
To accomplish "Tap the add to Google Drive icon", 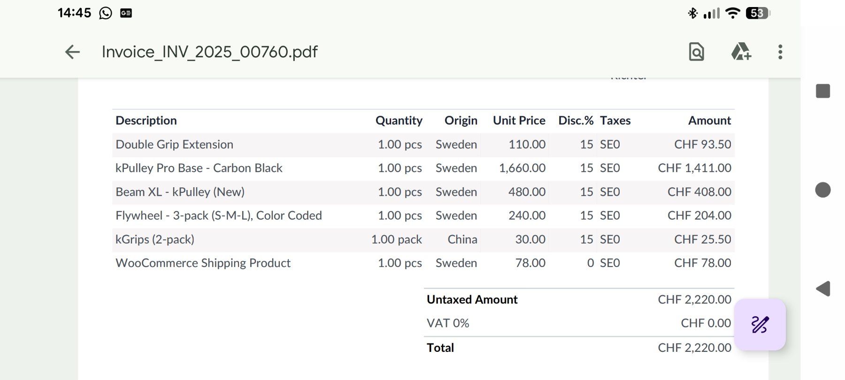I will [741, 52].
